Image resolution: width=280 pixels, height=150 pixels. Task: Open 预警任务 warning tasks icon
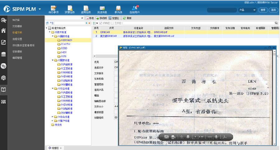[x=70, y=9]
